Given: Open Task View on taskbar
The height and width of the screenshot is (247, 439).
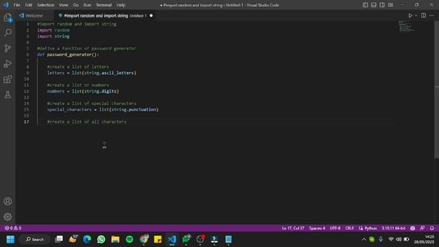Looking at the screenshot, I should tap(59, 239).
